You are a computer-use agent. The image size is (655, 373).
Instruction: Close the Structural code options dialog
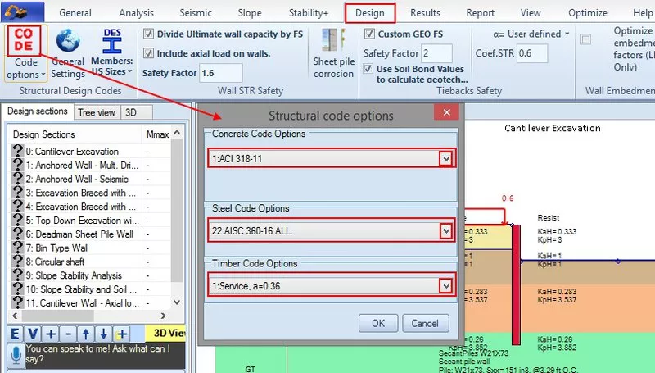446,112
